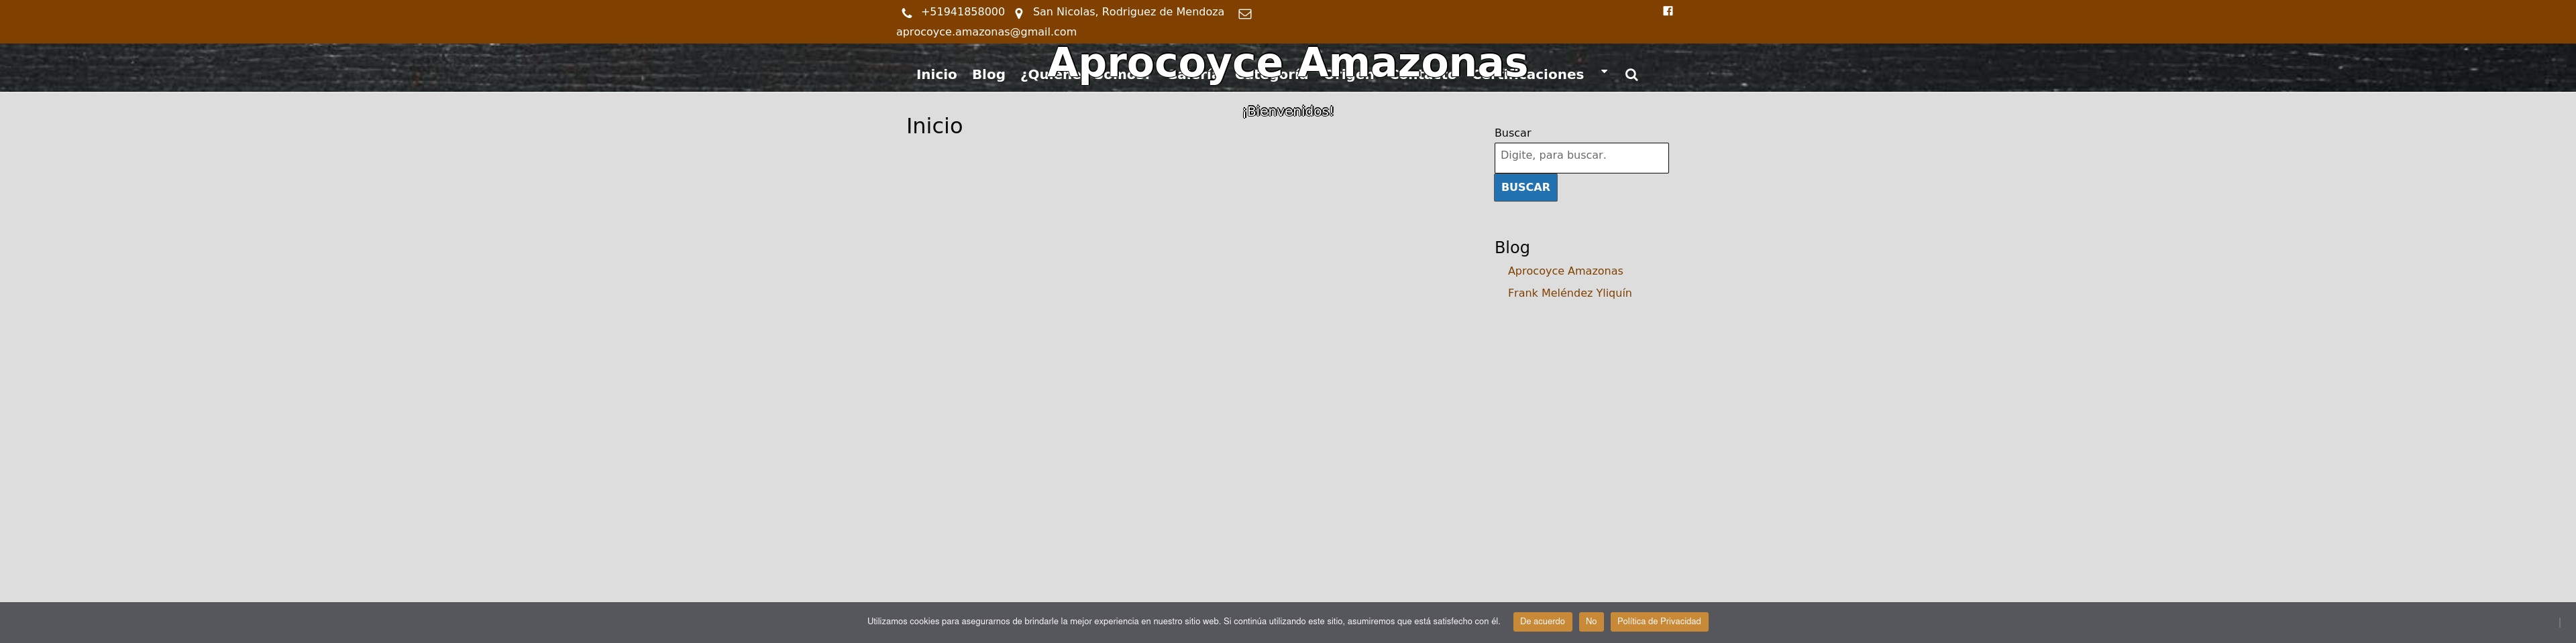Call the phone number +51941858000
Image resolution: width=2576 pixels, height=643 pixels.
963,12
